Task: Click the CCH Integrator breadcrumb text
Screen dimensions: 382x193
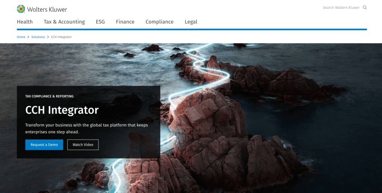Action: [62, 37]
